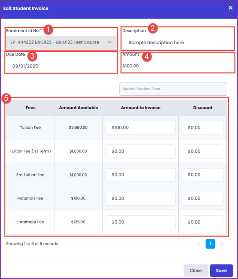Close the Edit Student Invoice dialog
Viewport: 238px width, 279px height.
(x=230, y=8)
